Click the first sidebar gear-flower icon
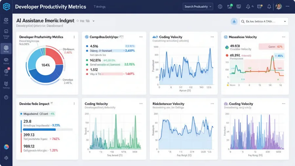The image size is (295, 166). [x=6, y=20]
